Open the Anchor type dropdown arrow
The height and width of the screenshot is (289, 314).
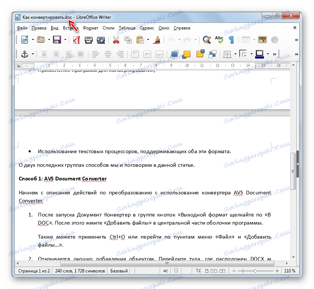[33, 54]
